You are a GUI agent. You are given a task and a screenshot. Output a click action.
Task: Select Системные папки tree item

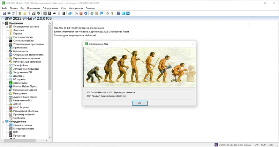click(23, 37)
